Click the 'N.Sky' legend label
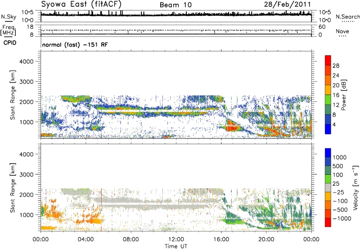The image size is (360, 249). tap(9, 17)
